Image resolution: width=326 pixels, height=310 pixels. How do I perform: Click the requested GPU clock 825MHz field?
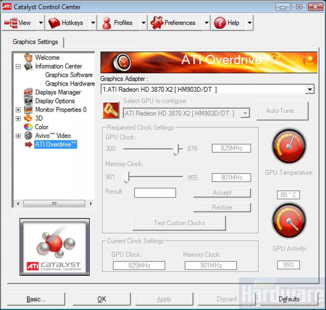[x=231, y=148]
